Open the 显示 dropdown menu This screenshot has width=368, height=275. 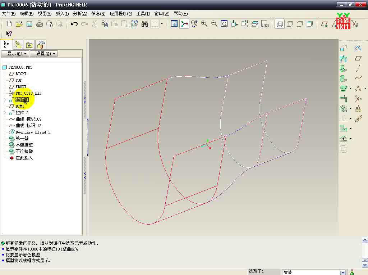point(15,54)
